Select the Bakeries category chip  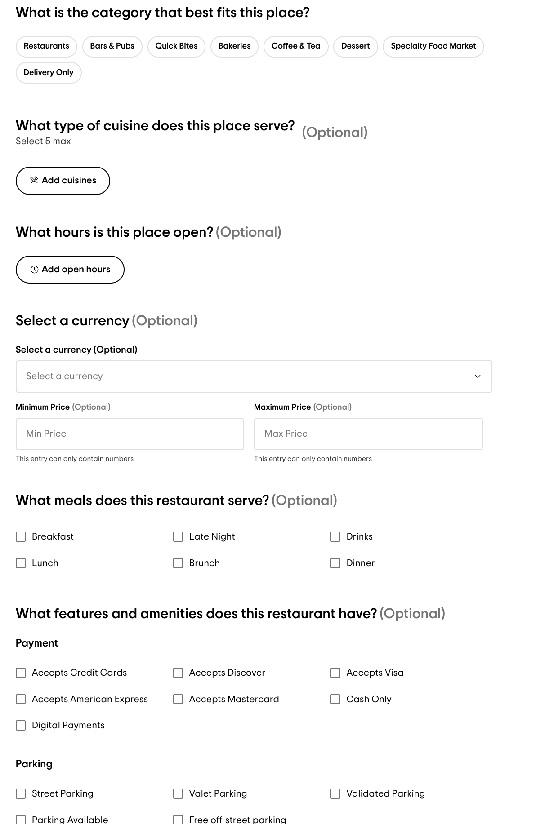(234, 46)
